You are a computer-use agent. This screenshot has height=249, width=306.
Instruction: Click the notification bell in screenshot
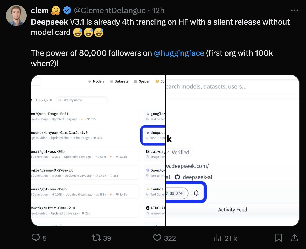(196, 193)
